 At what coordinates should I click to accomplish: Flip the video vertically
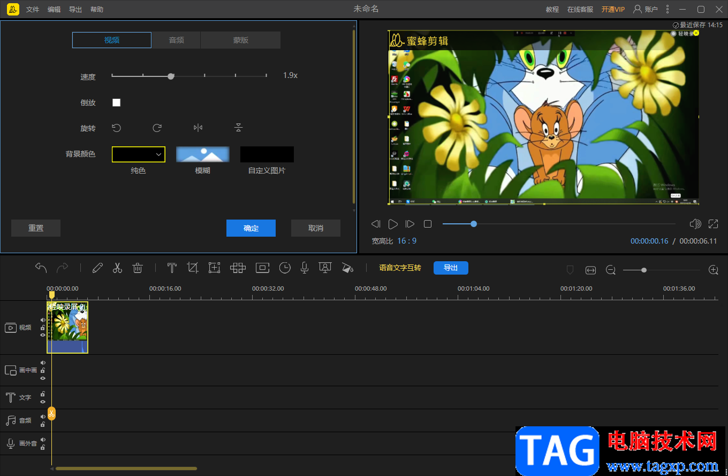pos(239,128)
